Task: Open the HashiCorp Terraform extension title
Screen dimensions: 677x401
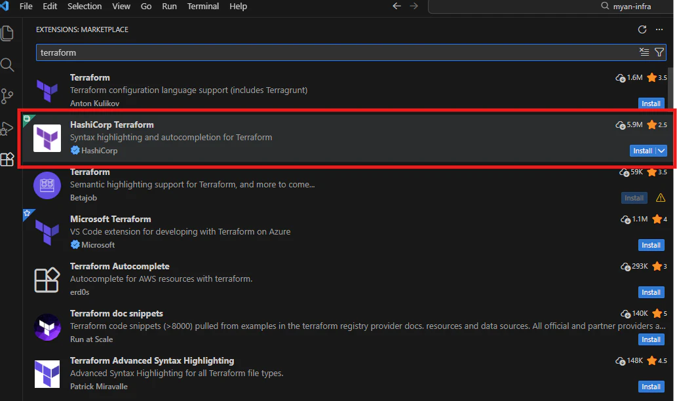Action: click(x=112, y=124)
